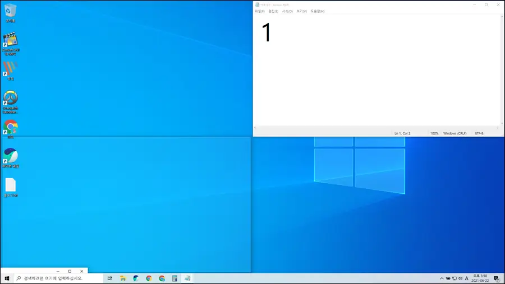This screenshot has height=284, width=505.
Task: Click the volume speaker tray icon
Action: (461, 278)
